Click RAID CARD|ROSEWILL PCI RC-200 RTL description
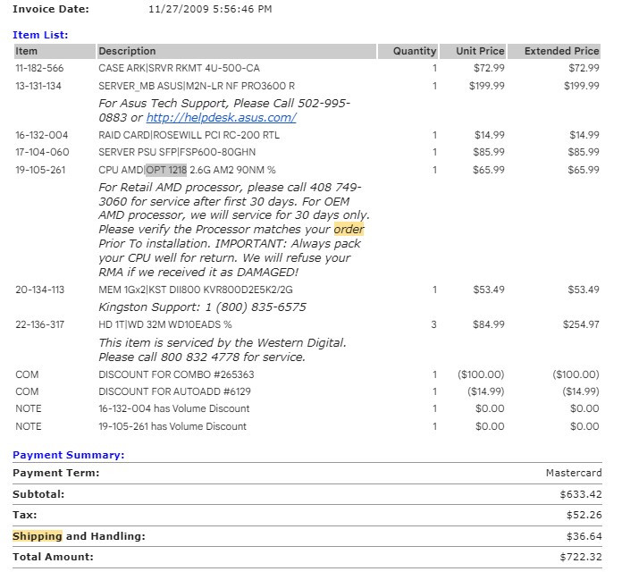Image resolution: width=622 pixels, height=580 pixels. (189, 135)
